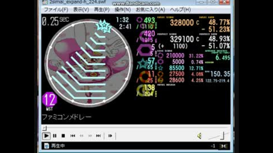Click the 再生中 status text
The height and width of the screenshot is (153, 273).
pos(58,146)
